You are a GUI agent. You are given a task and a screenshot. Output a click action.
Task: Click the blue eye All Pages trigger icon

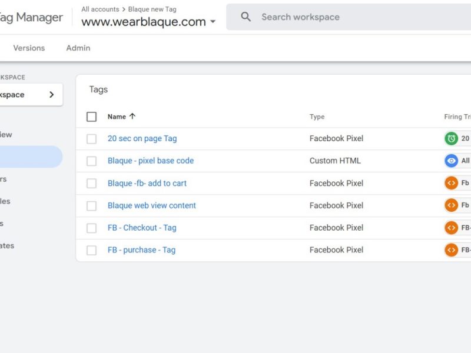[451, 161]
